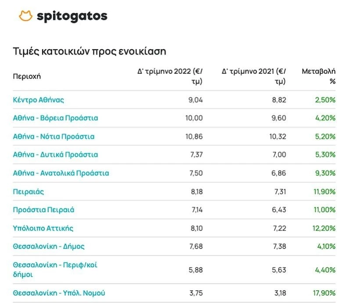Open Αθήνα - Βόρεια Προάστια link
This screenshot has width=351, height=303.
pos(55,118)
